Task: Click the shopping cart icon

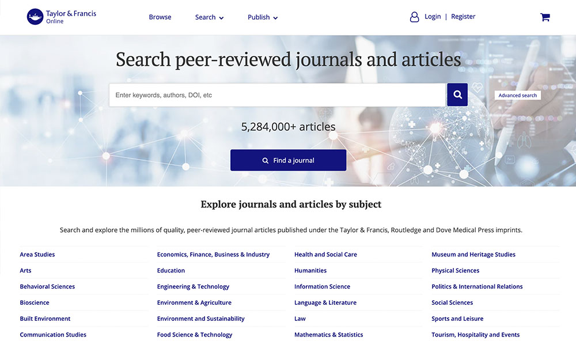Action: click(545, 17)
